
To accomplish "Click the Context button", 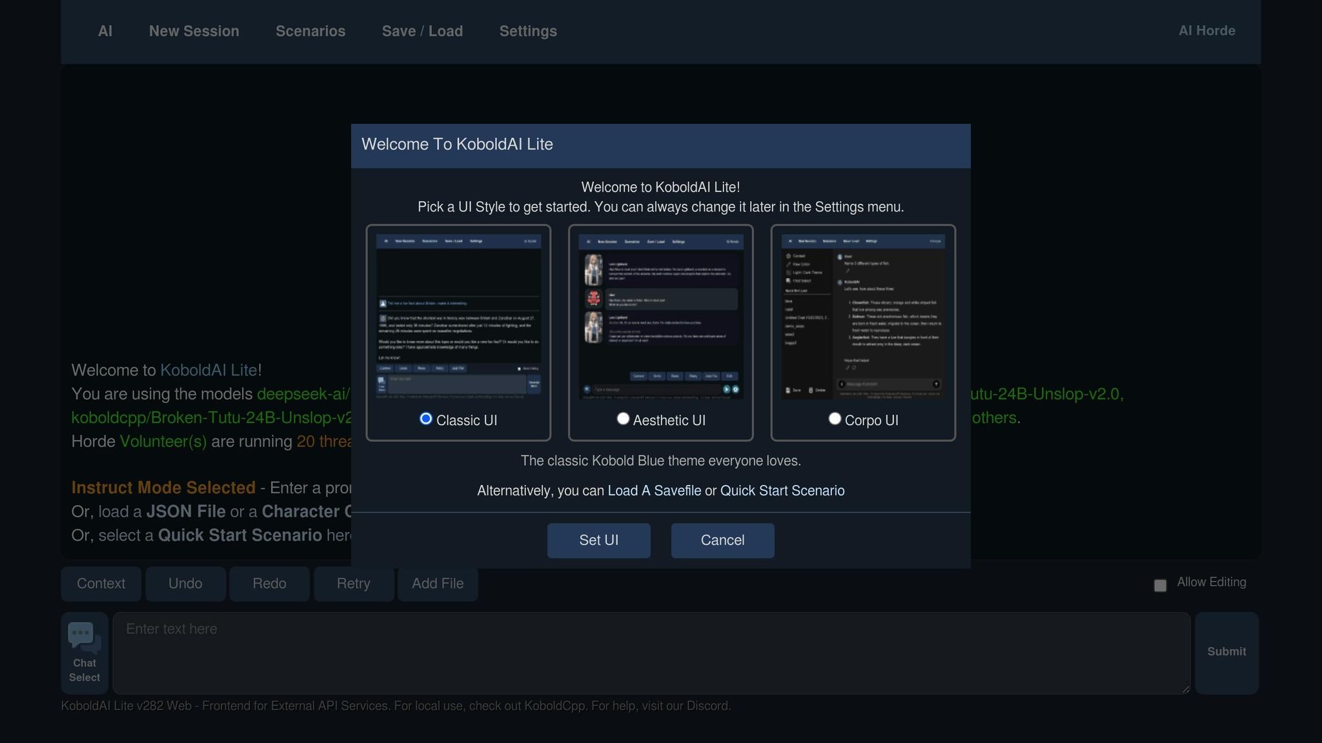I will coord(101,584).
